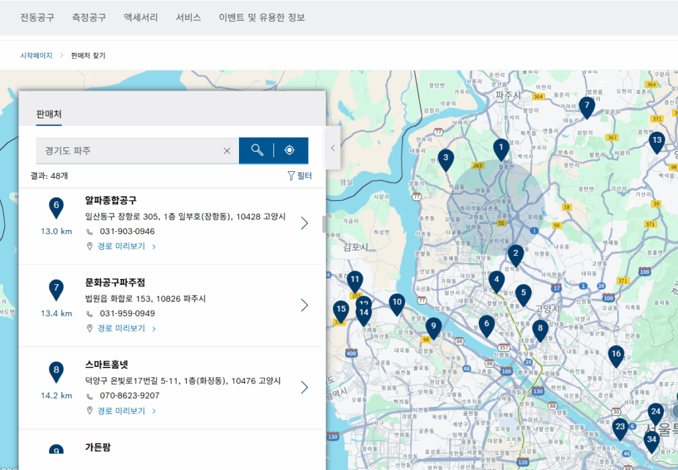Call 031-959-0949 phone number
This screenshot has width=678, height=470.
click(127, 313)
